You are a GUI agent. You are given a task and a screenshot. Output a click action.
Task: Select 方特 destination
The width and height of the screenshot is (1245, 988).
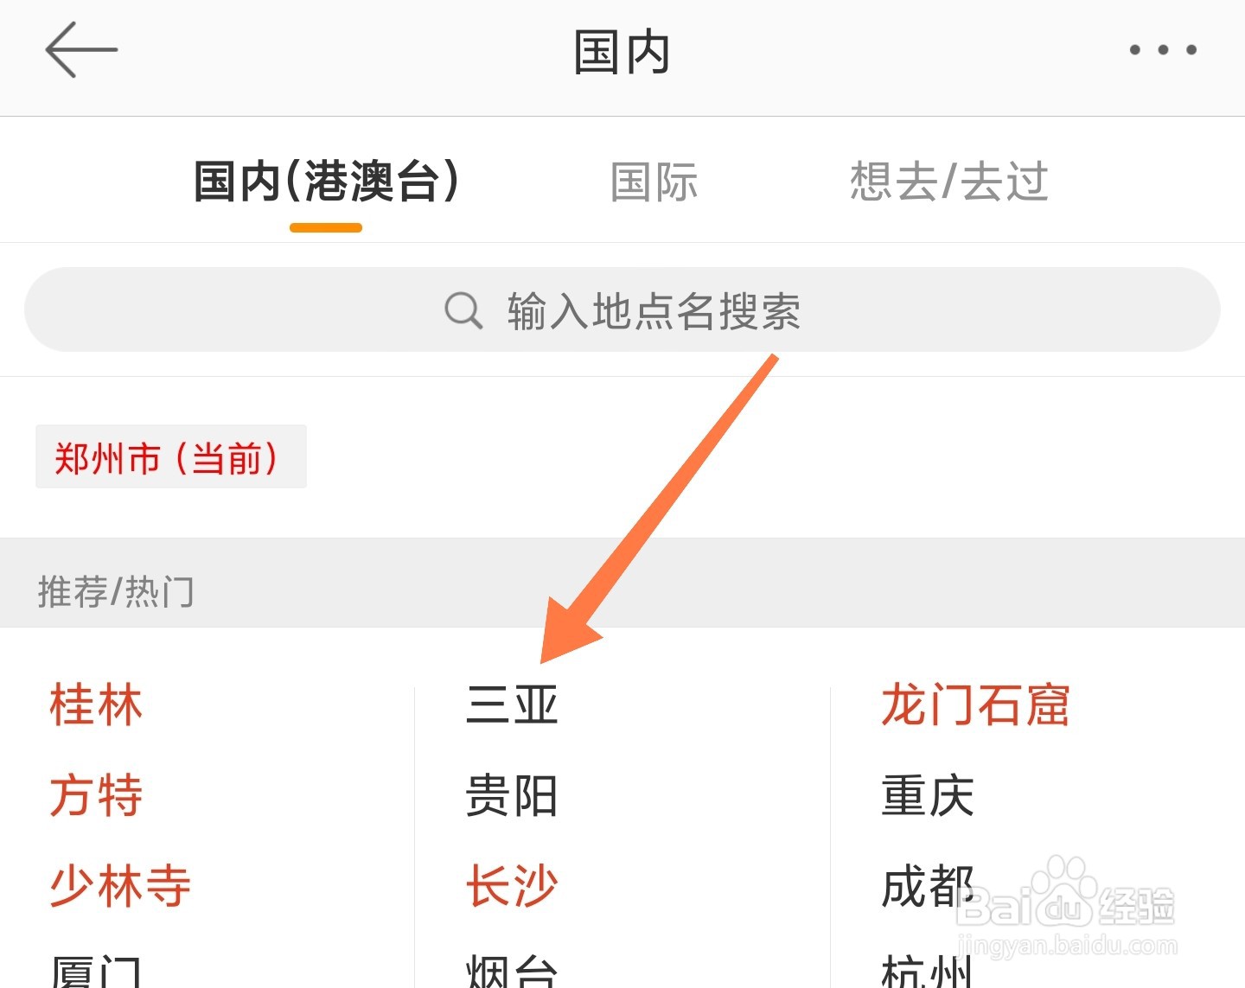coord(96,795)
